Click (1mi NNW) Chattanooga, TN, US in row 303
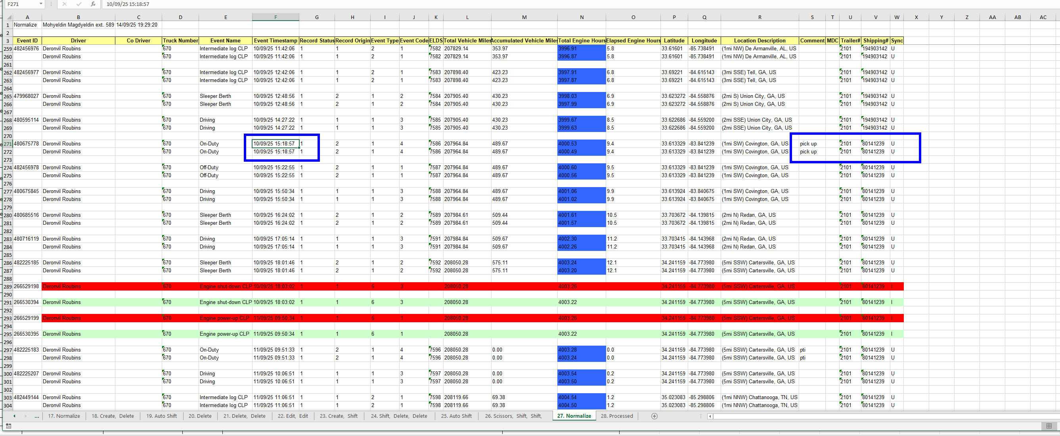 click(x=760, y=397)
